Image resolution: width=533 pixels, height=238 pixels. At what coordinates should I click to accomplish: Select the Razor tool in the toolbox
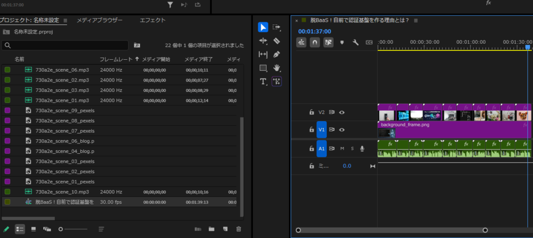tap(277, 41)
